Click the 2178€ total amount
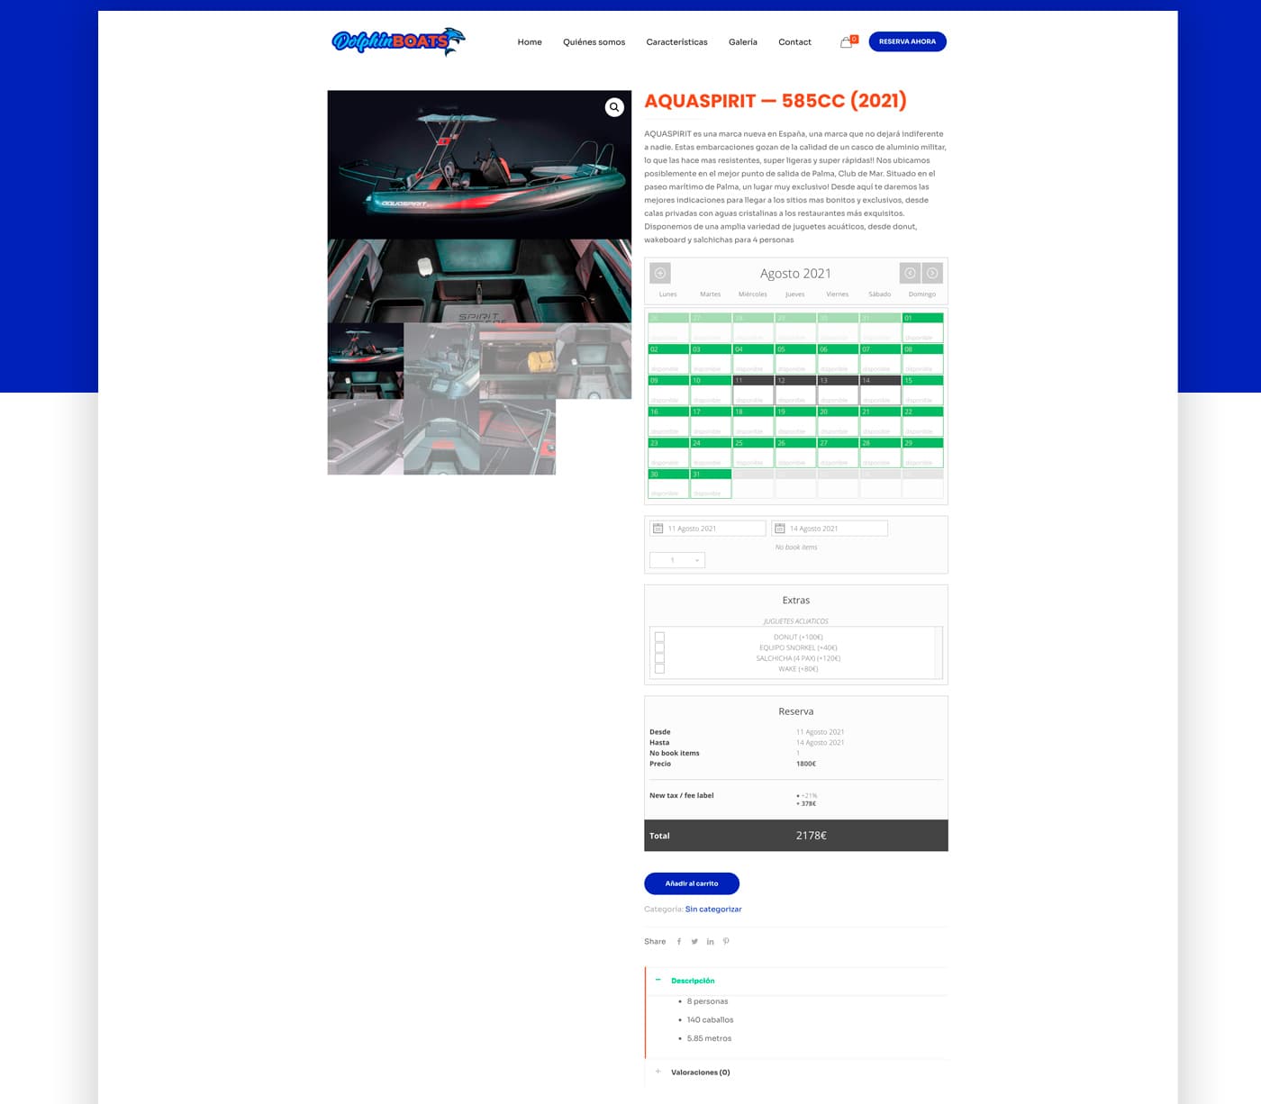Viewport: 1261px width, 1104px height. [811, 836]
